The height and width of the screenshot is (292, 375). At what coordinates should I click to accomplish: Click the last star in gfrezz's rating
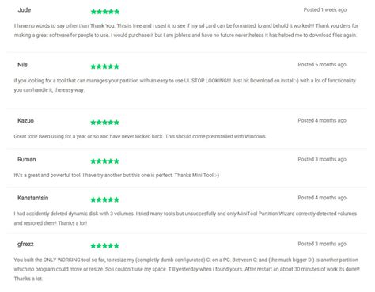116,246
